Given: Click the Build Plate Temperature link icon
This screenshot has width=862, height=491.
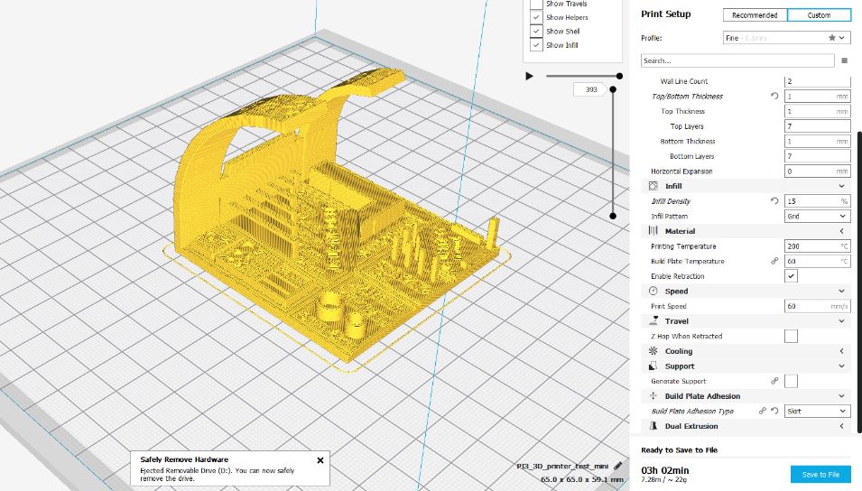Looking at the screenshot, I should click(774, 261).
